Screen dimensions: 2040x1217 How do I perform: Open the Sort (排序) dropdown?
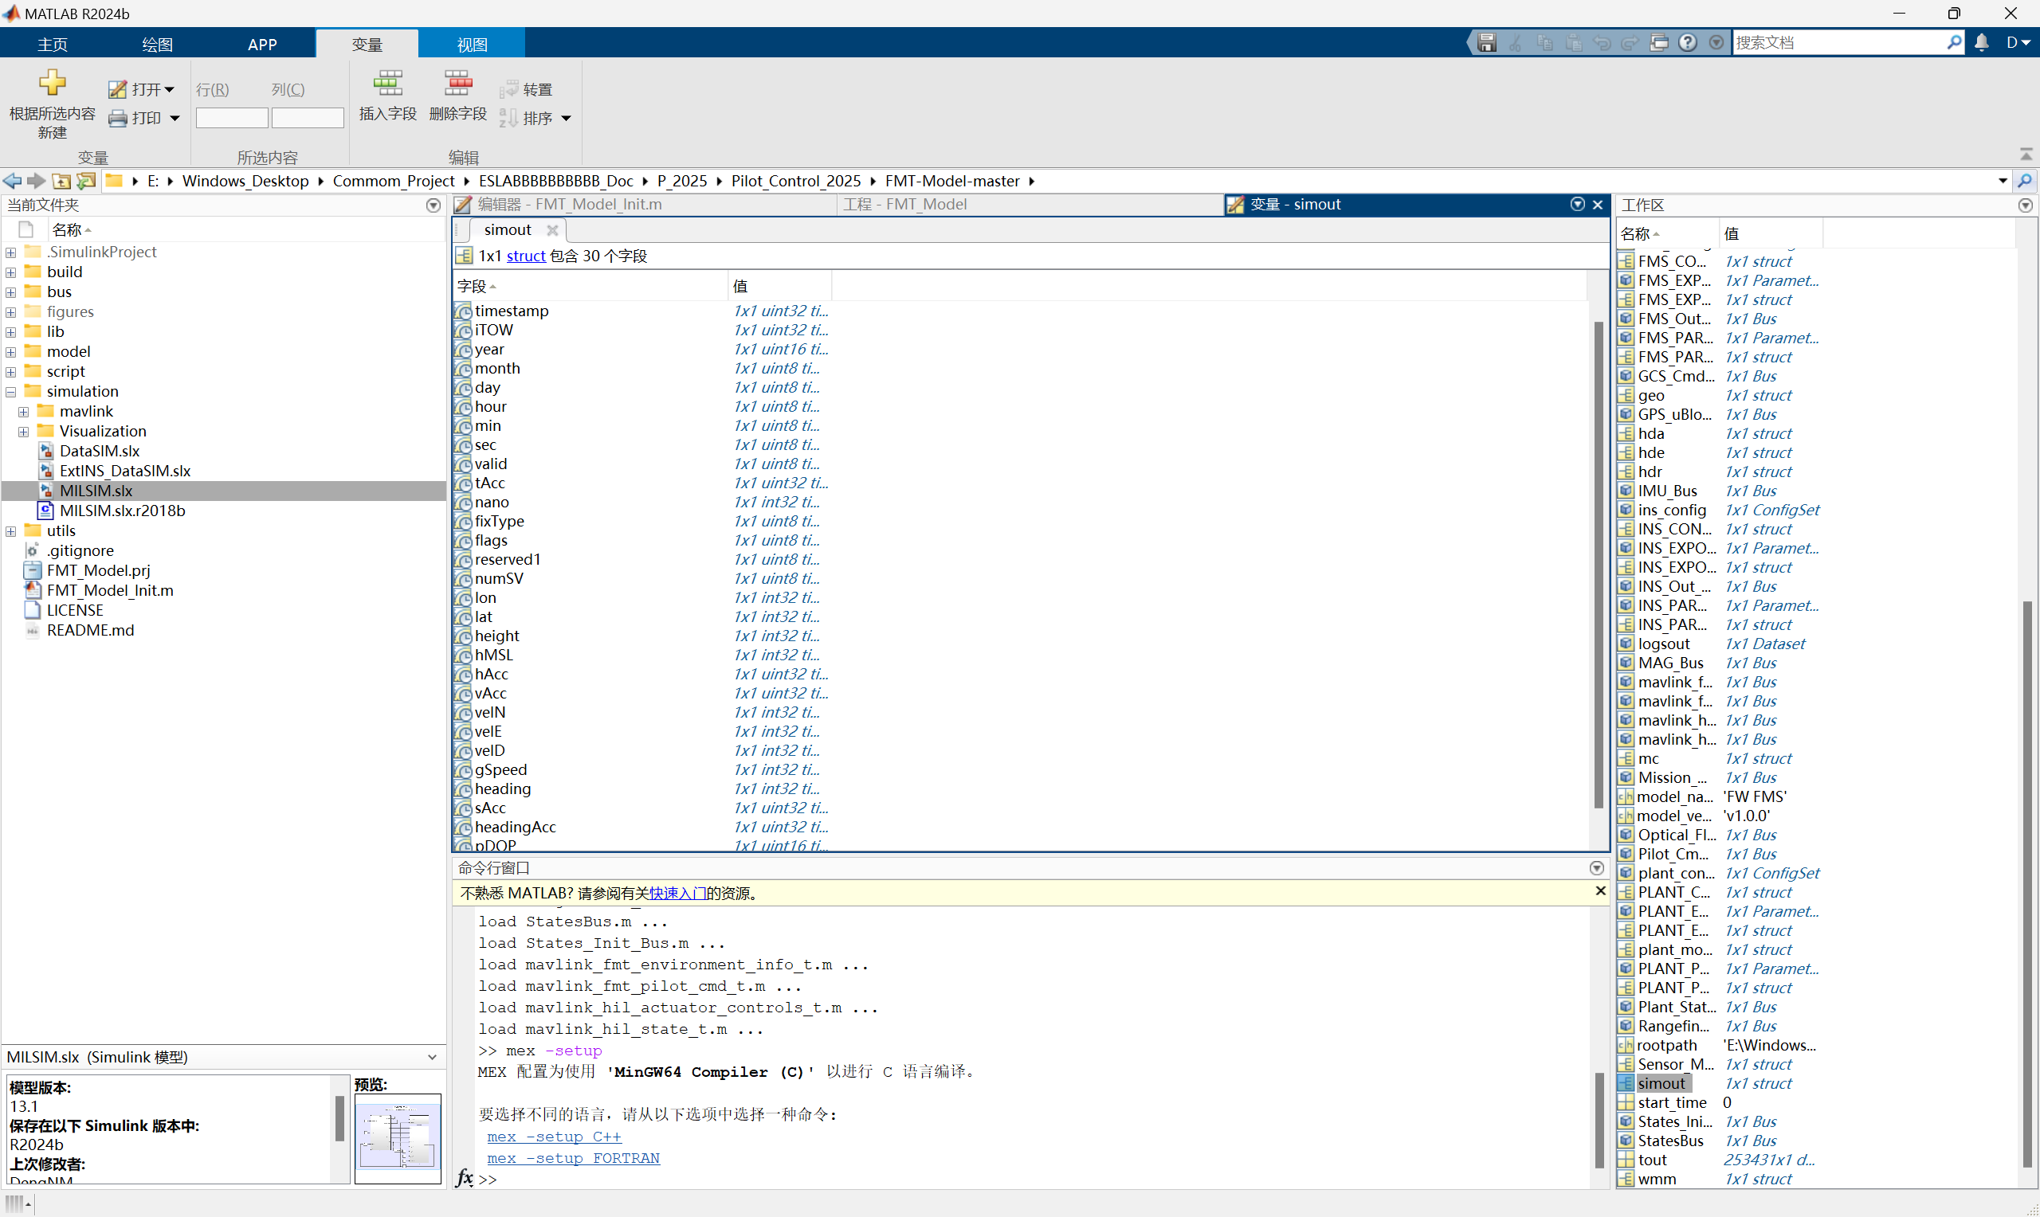535,118
